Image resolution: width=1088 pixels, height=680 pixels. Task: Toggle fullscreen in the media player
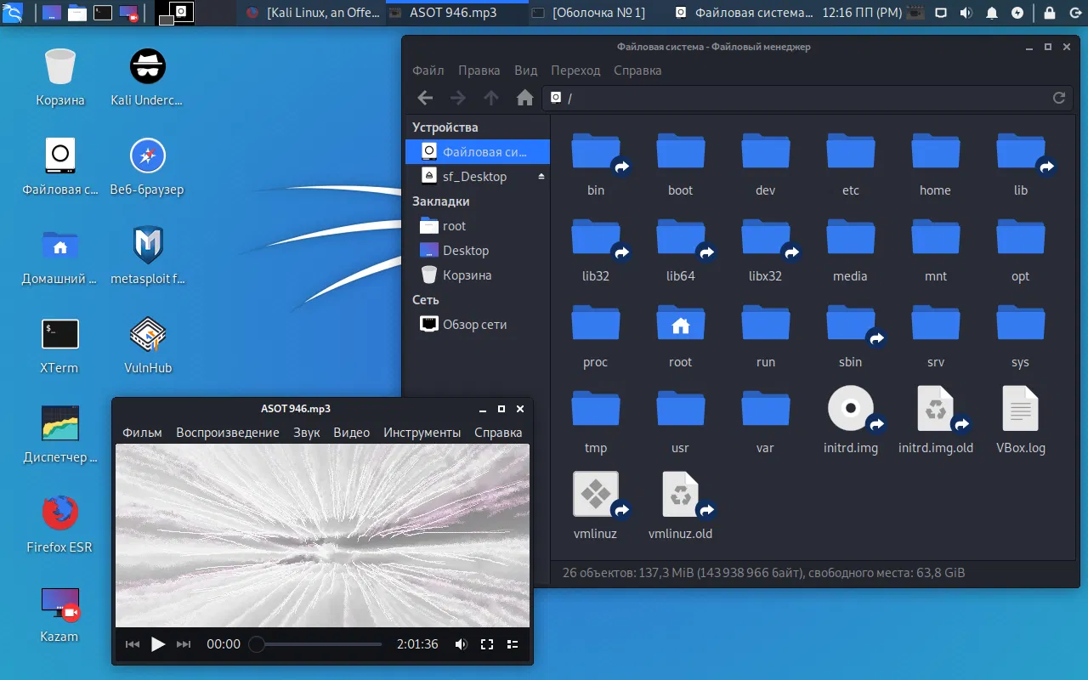pyautogui.click(x=487, y=644)
